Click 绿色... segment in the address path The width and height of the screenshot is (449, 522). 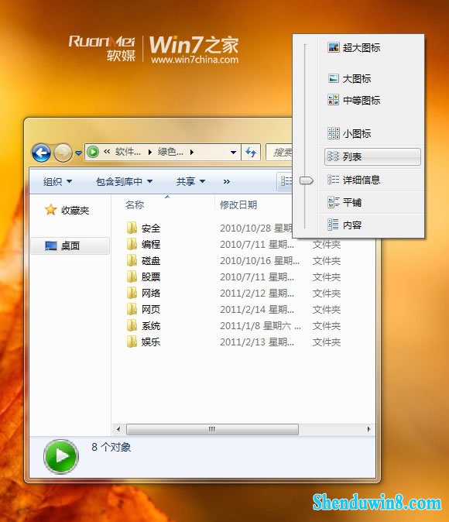click(x=170, y=152)
